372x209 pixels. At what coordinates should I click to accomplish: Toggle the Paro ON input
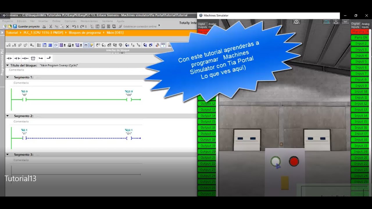[360, 37]
